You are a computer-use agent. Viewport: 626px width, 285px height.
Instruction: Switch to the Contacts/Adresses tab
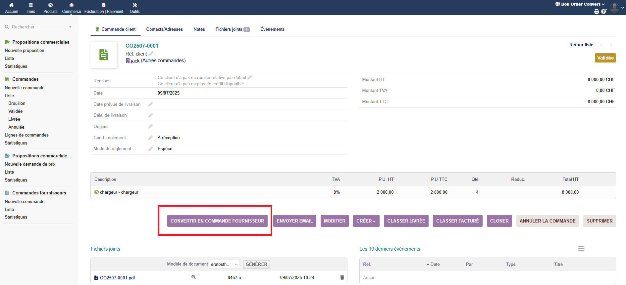[x=164, y=29]
